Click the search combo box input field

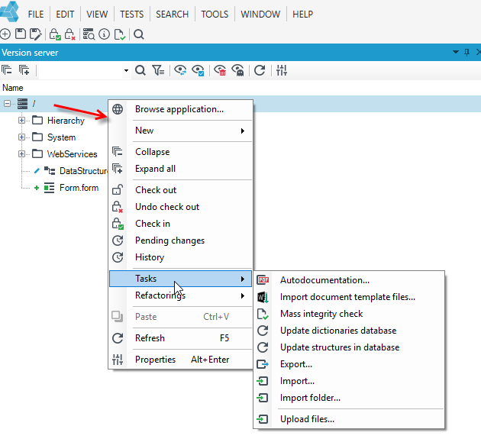[81, 70]
